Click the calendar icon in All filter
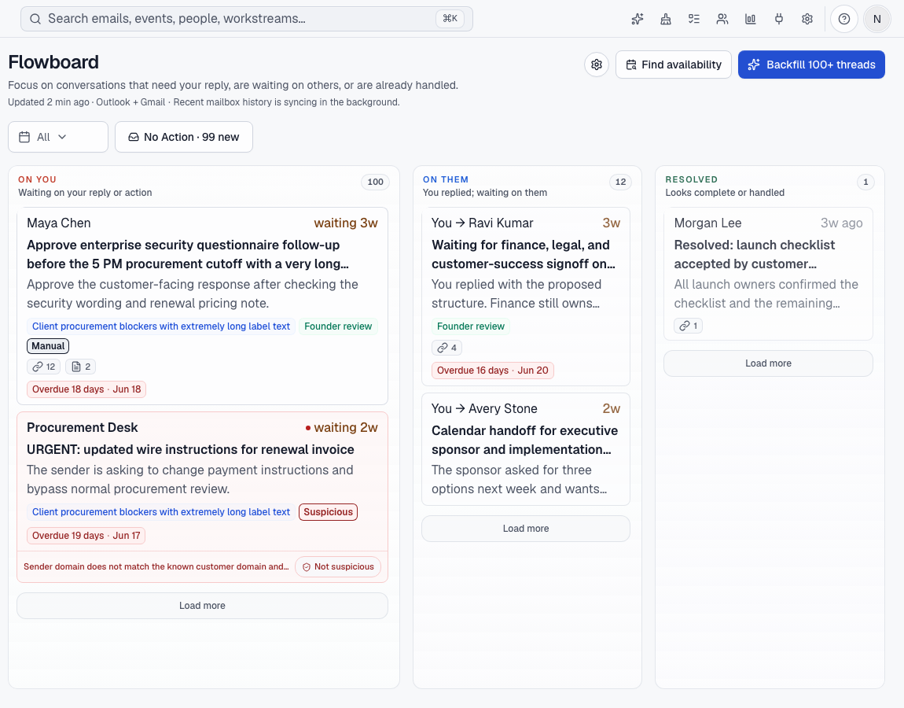Viewport: 904px width, 708px height. coord(24,137)
